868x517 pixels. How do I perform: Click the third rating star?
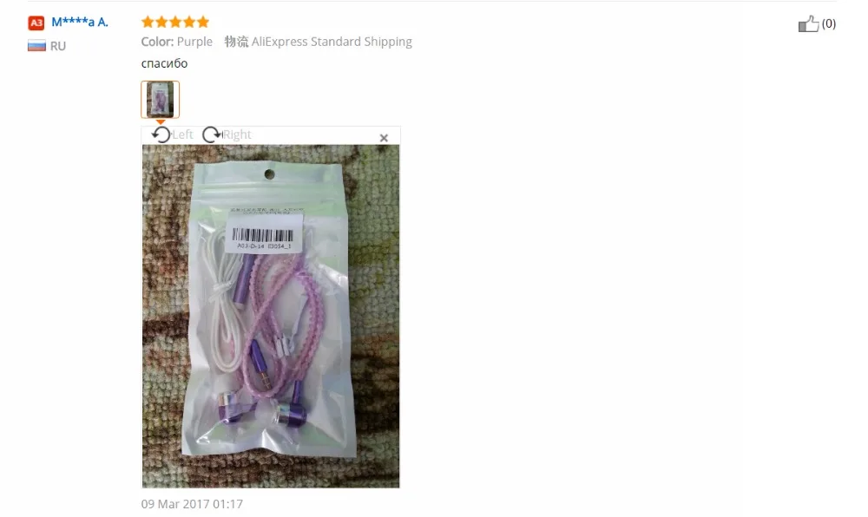[175, 22]
